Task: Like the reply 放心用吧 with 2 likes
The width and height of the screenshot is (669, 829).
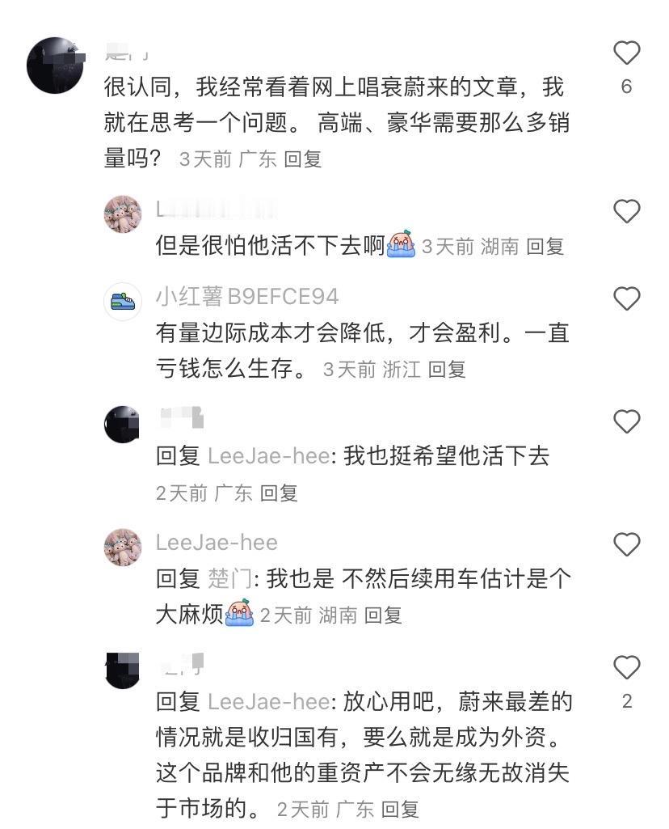Action: click(x=626, y=666)
